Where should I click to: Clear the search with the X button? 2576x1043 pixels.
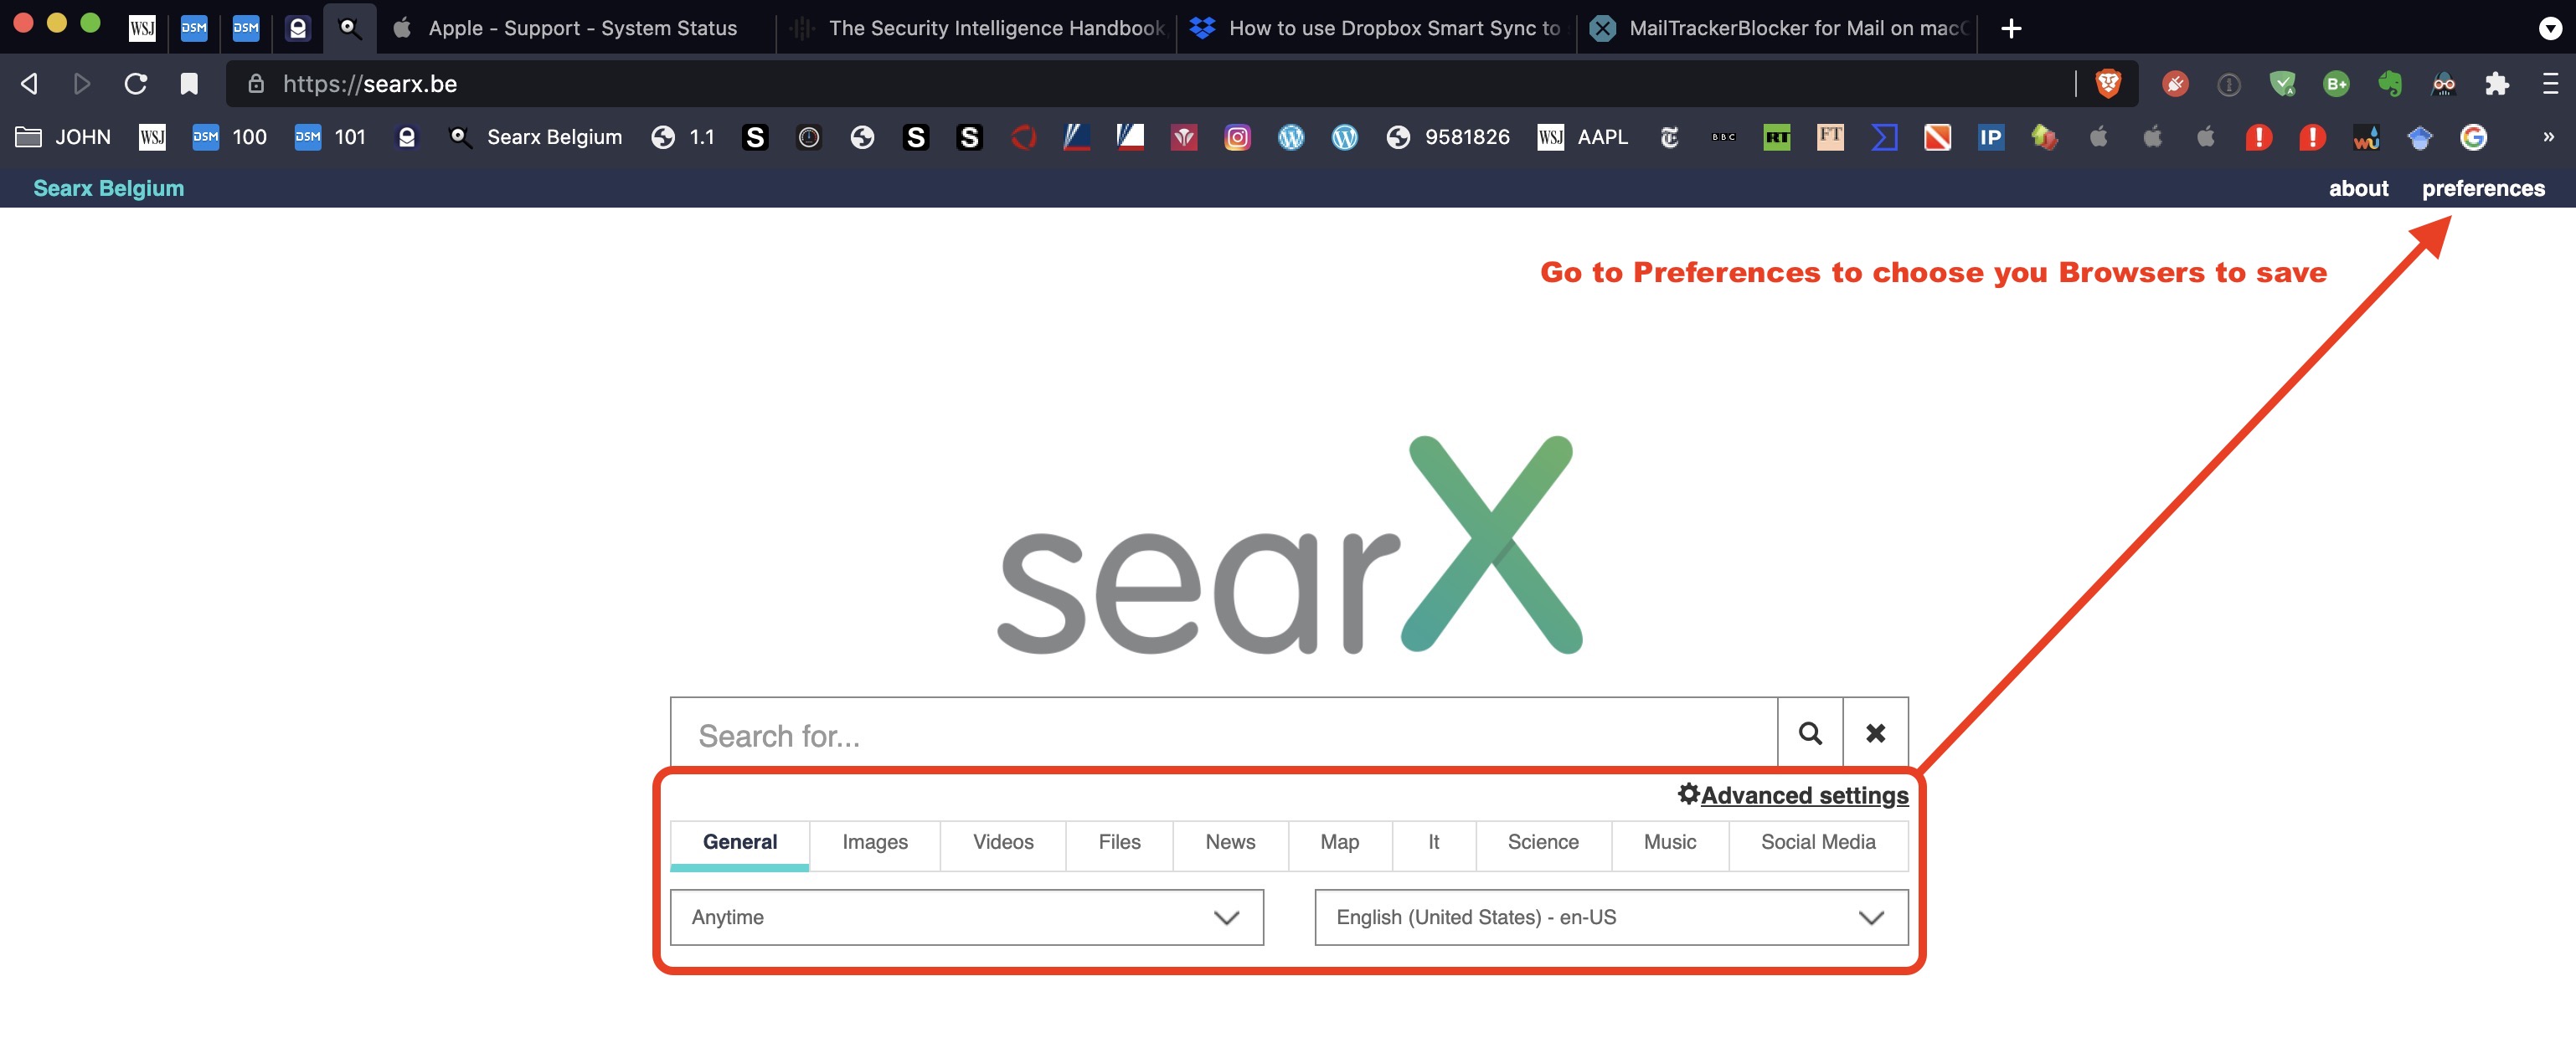(x=1875, y=733)
